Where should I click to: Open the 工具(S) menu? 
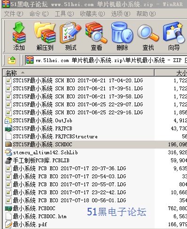(x=64, y=14)
